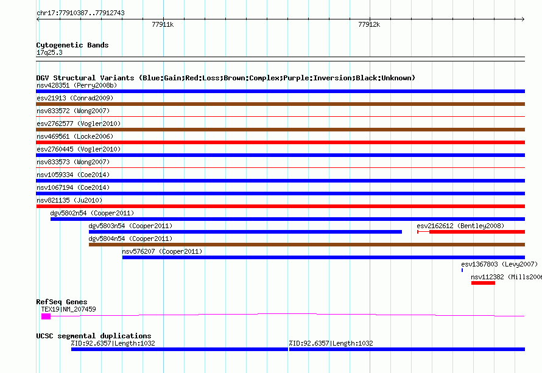Click the esv2762577 (Vogler2010) label text
Viewport: 542px width, 373px height.
(x=79, y=124)
